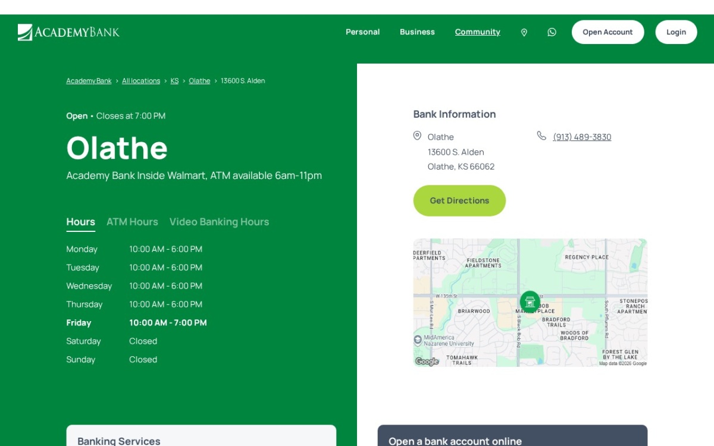Viewport: 714px width, 446px height.
Task: Switch to Video Banking Hours tab
Action: (x=219, y=222)
